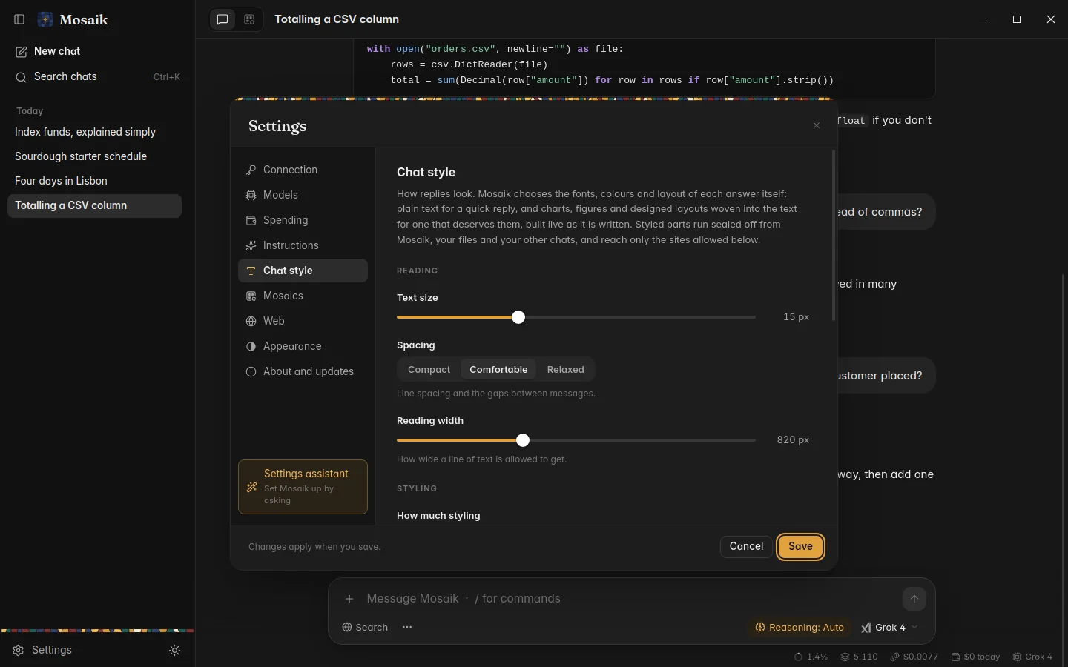Select Relaxed spacing option
The width and height of the screenshot is (1068, 667).
566,369
